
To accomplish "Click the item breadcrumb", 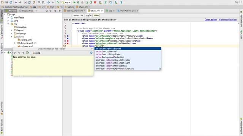I will pyautogui.click(x=96, y=15).
